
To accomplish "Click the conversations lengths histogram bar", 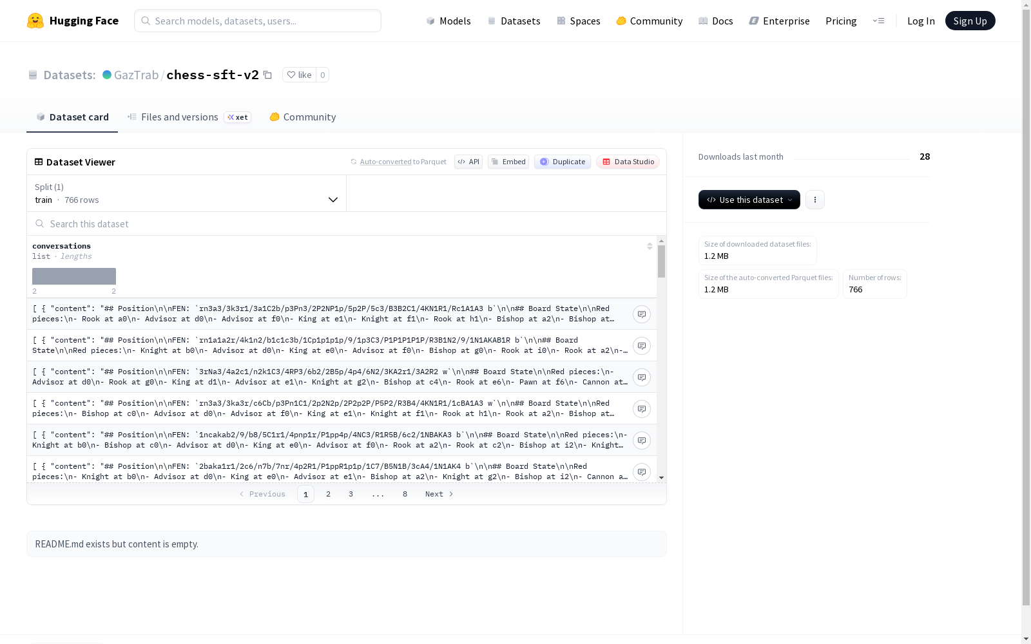I will pyautogui.click(x=74, y=276).
